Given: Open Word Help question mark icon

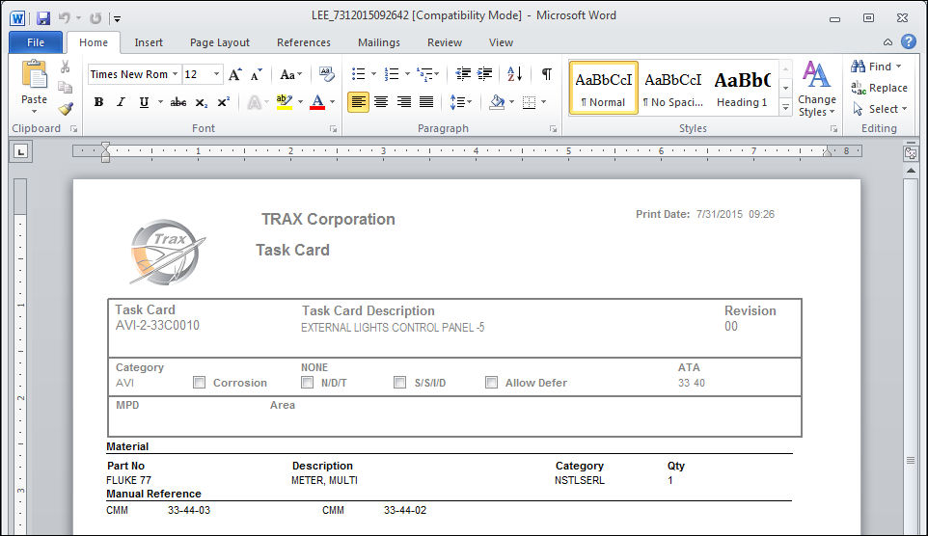Looking at the screenshot, I should 909,41.
